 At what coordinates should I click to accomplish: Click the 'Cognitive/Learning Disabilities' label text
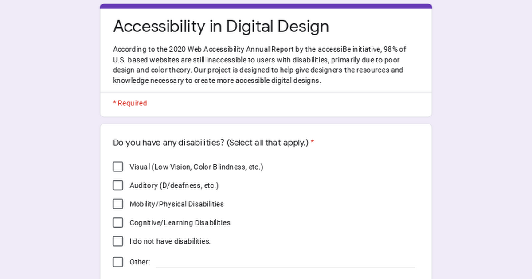[x=180, y=223]
